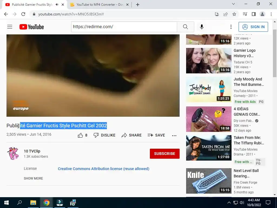Open Judy Moody movie thumbnail
Screen dimensions: 277x208
(209, 89)
